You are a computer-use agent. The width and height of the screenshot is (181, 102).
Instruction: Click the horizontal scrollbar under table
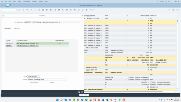[124, 91]
